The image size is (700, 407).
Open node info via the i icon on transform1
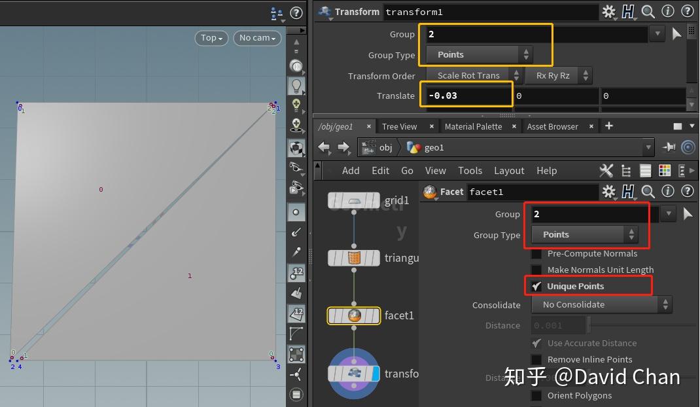pyautogui.click(x=667, y=11)
